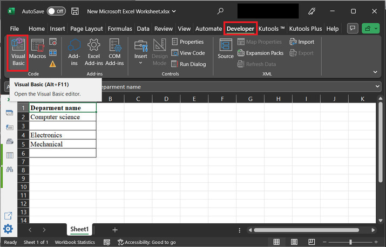This screenshot has width=386, height=247.
Task: Click Workbook Statistics in status bar
Action: tap(75, 242)
